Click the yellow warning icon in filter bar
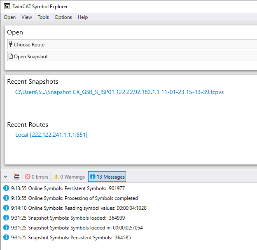This screenshot has width=257, height=250. coord(56,177)
